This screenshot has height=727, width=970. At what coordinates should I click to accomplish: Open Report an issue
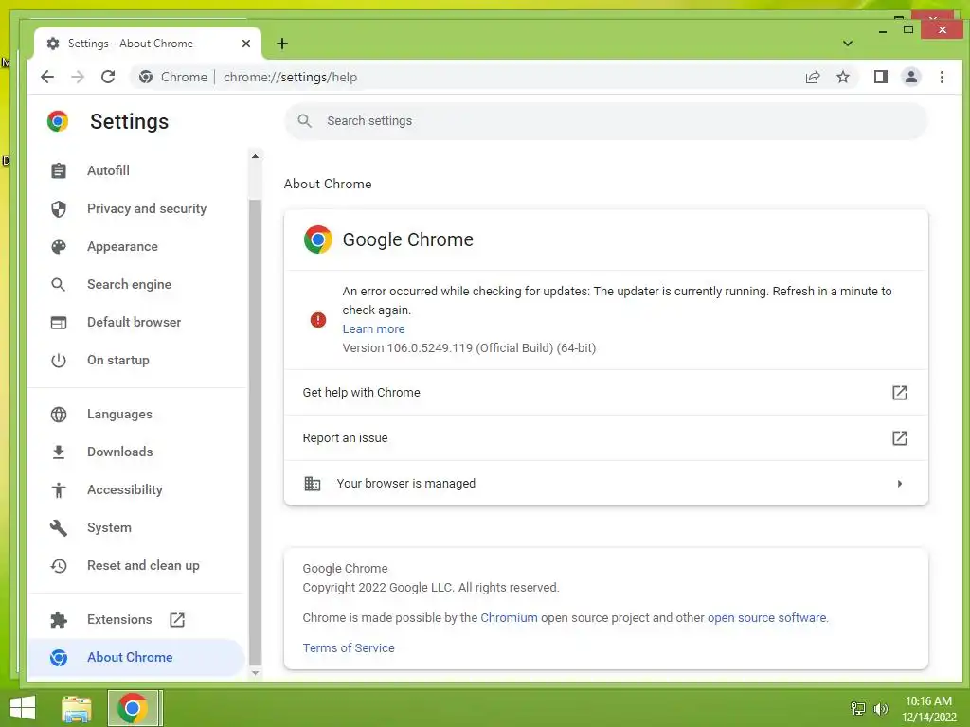pos(606,437)
